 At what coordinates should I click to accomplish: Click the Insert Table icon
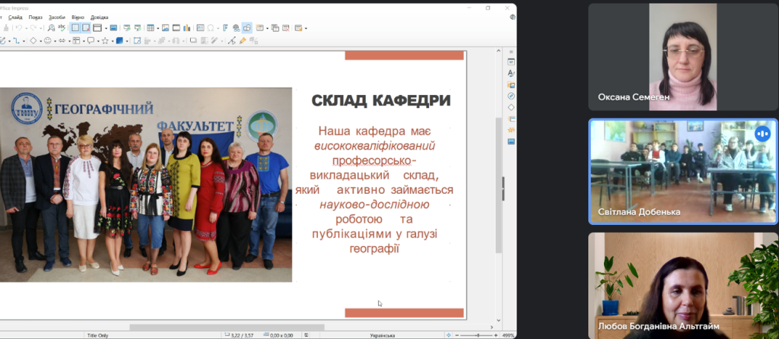coord(151,28)
